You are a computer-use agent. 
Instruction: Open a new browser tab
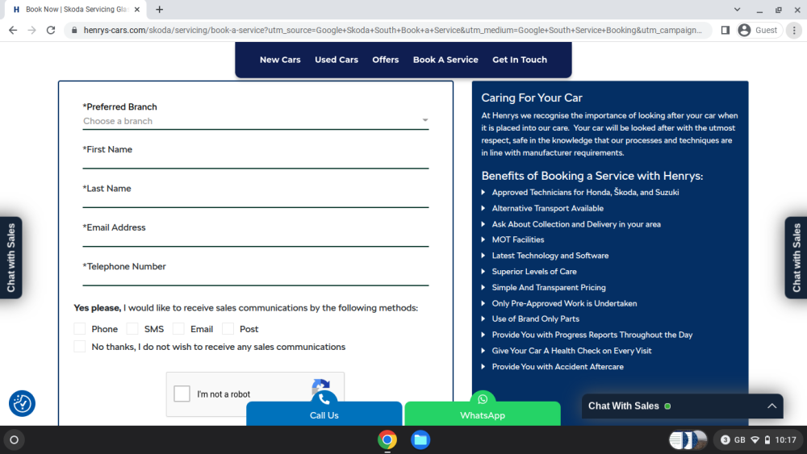point(160,9)
